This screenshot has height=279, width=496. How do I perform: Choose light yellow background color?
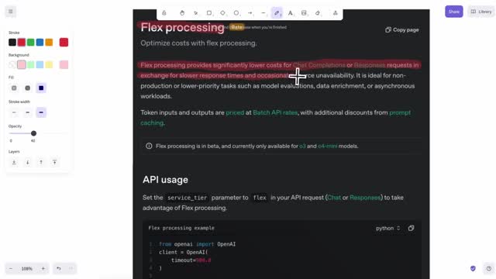pyautogui.click(x=49, y=64)
